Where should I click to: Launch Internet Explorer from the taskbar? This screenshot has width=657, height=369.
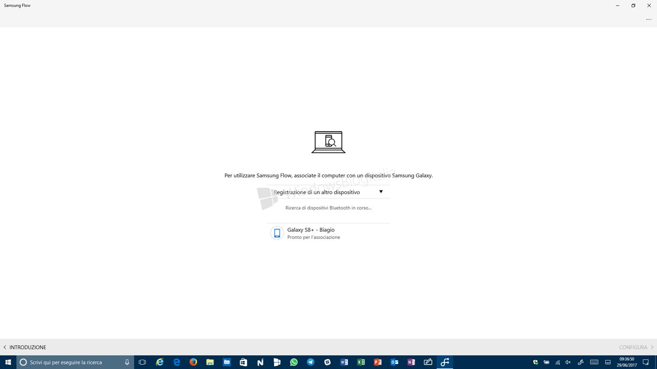click(160, 362)
